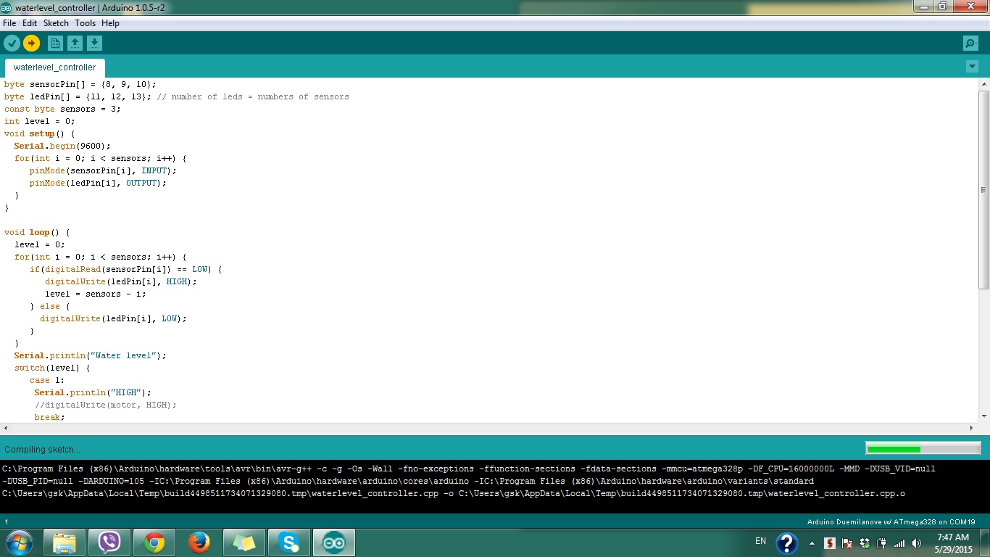Click the line number '1' in status bar
This screenshot has width=990, height=557.
[x=7, y=522]
